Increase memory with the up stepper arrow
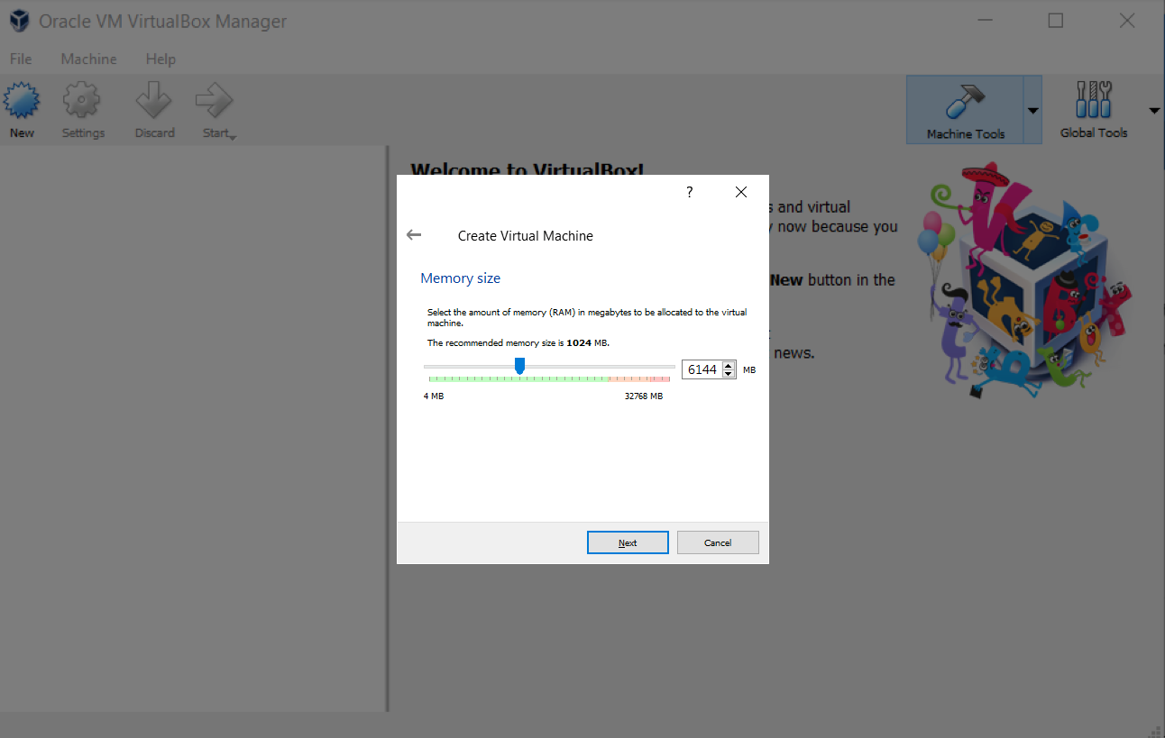The width and height of the screenshot is (1165, 738). [729, 366]
